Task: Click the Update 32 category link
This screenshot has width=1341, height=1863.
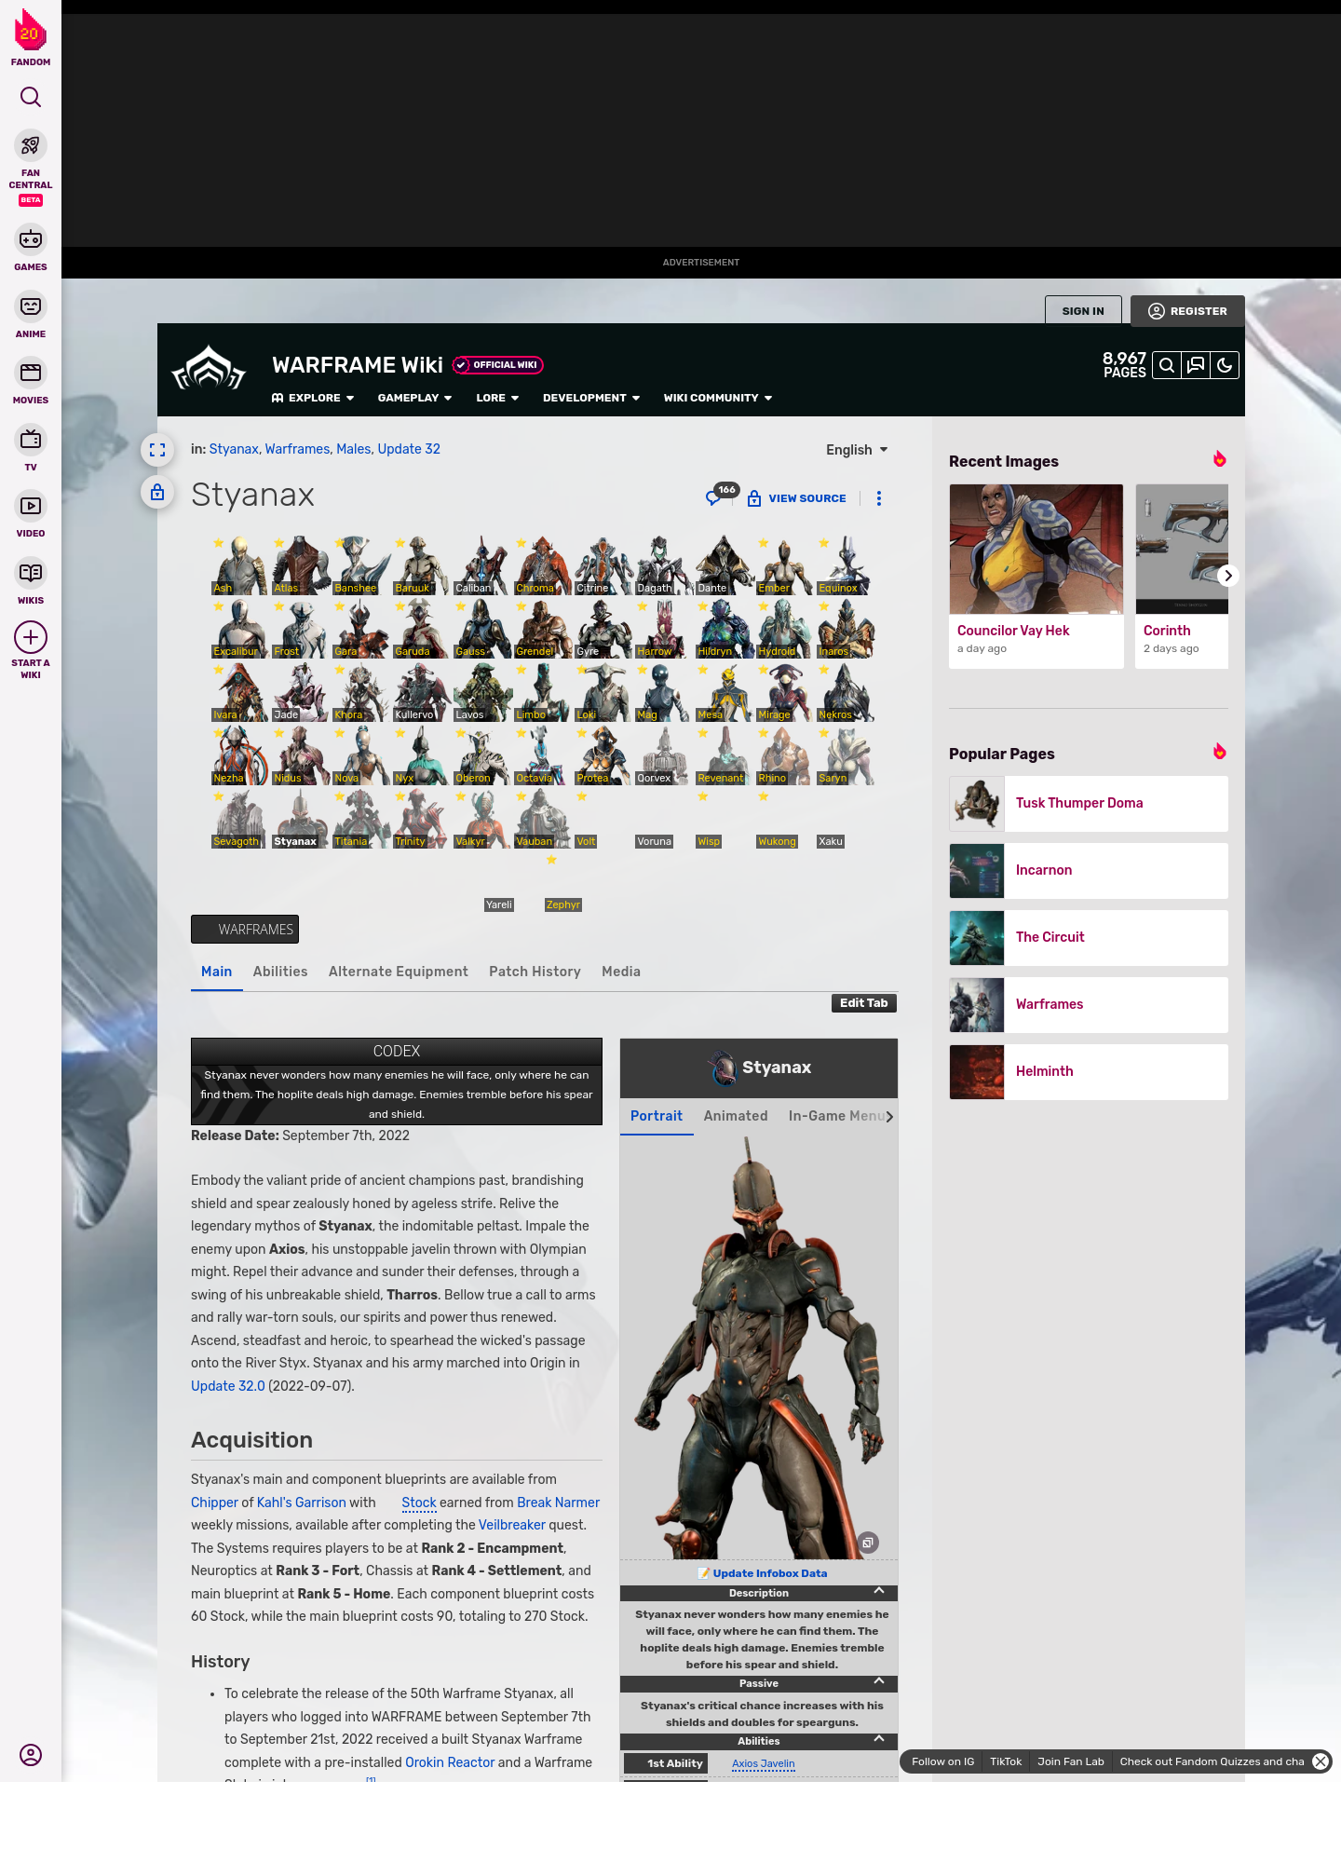Action: (x=409, y=449)
